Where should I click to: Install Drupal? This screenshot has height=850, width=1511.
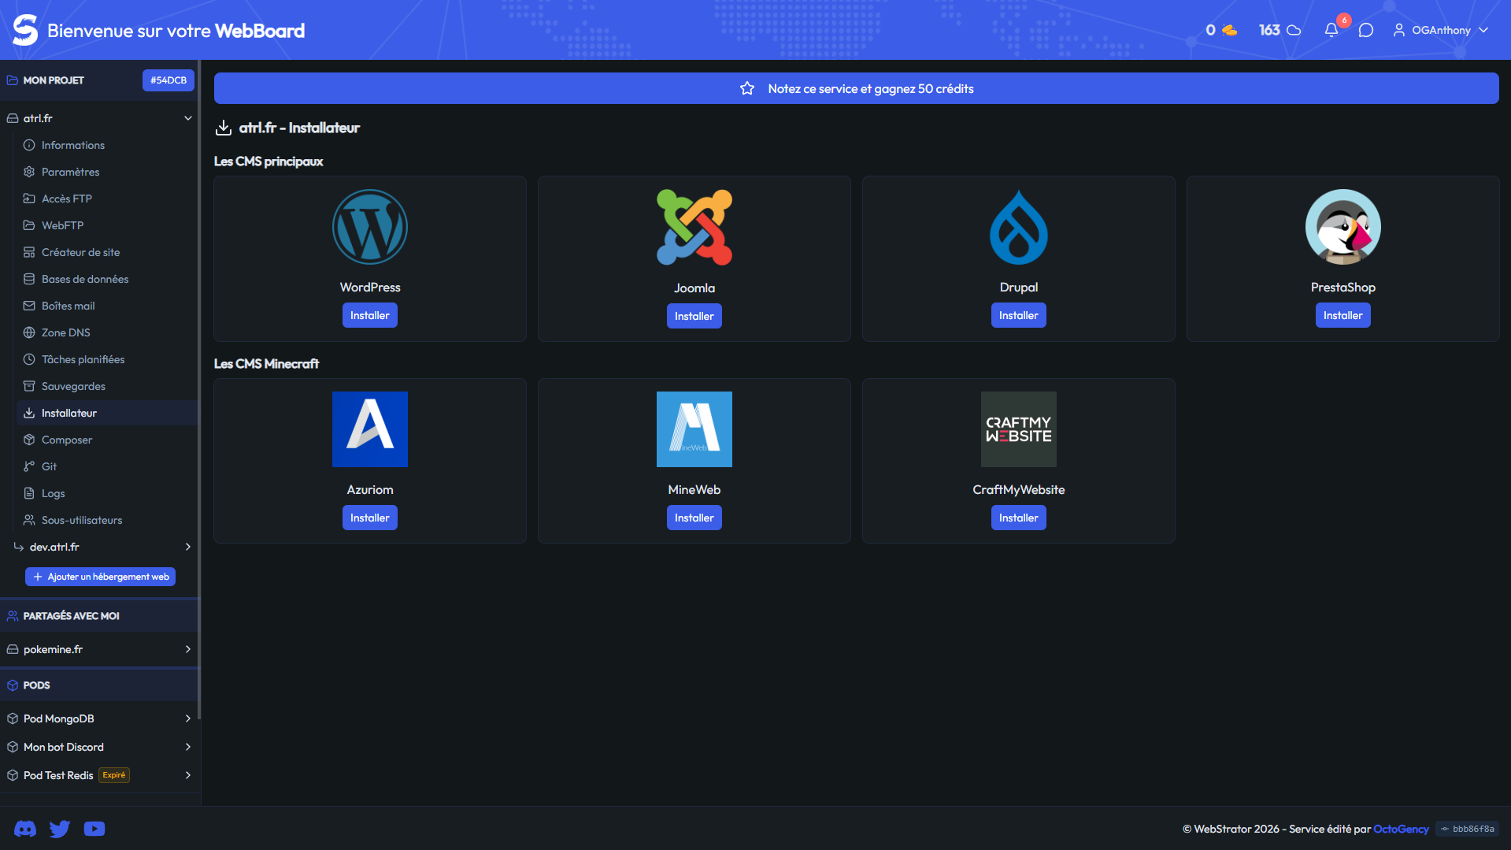point(1019,315)
